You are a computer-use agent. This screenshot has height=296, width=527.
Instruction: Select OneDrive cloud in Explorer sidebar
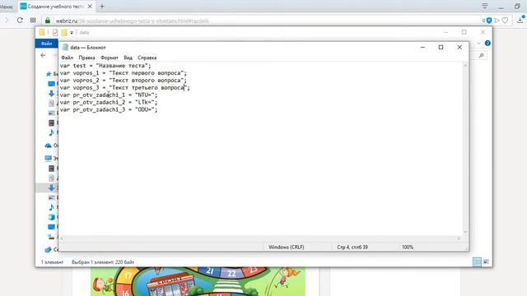49,146
